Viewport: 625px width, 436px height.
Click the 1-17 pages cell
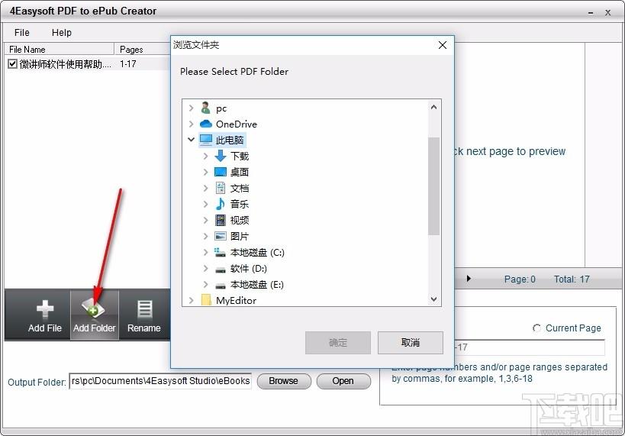point(128,64)
